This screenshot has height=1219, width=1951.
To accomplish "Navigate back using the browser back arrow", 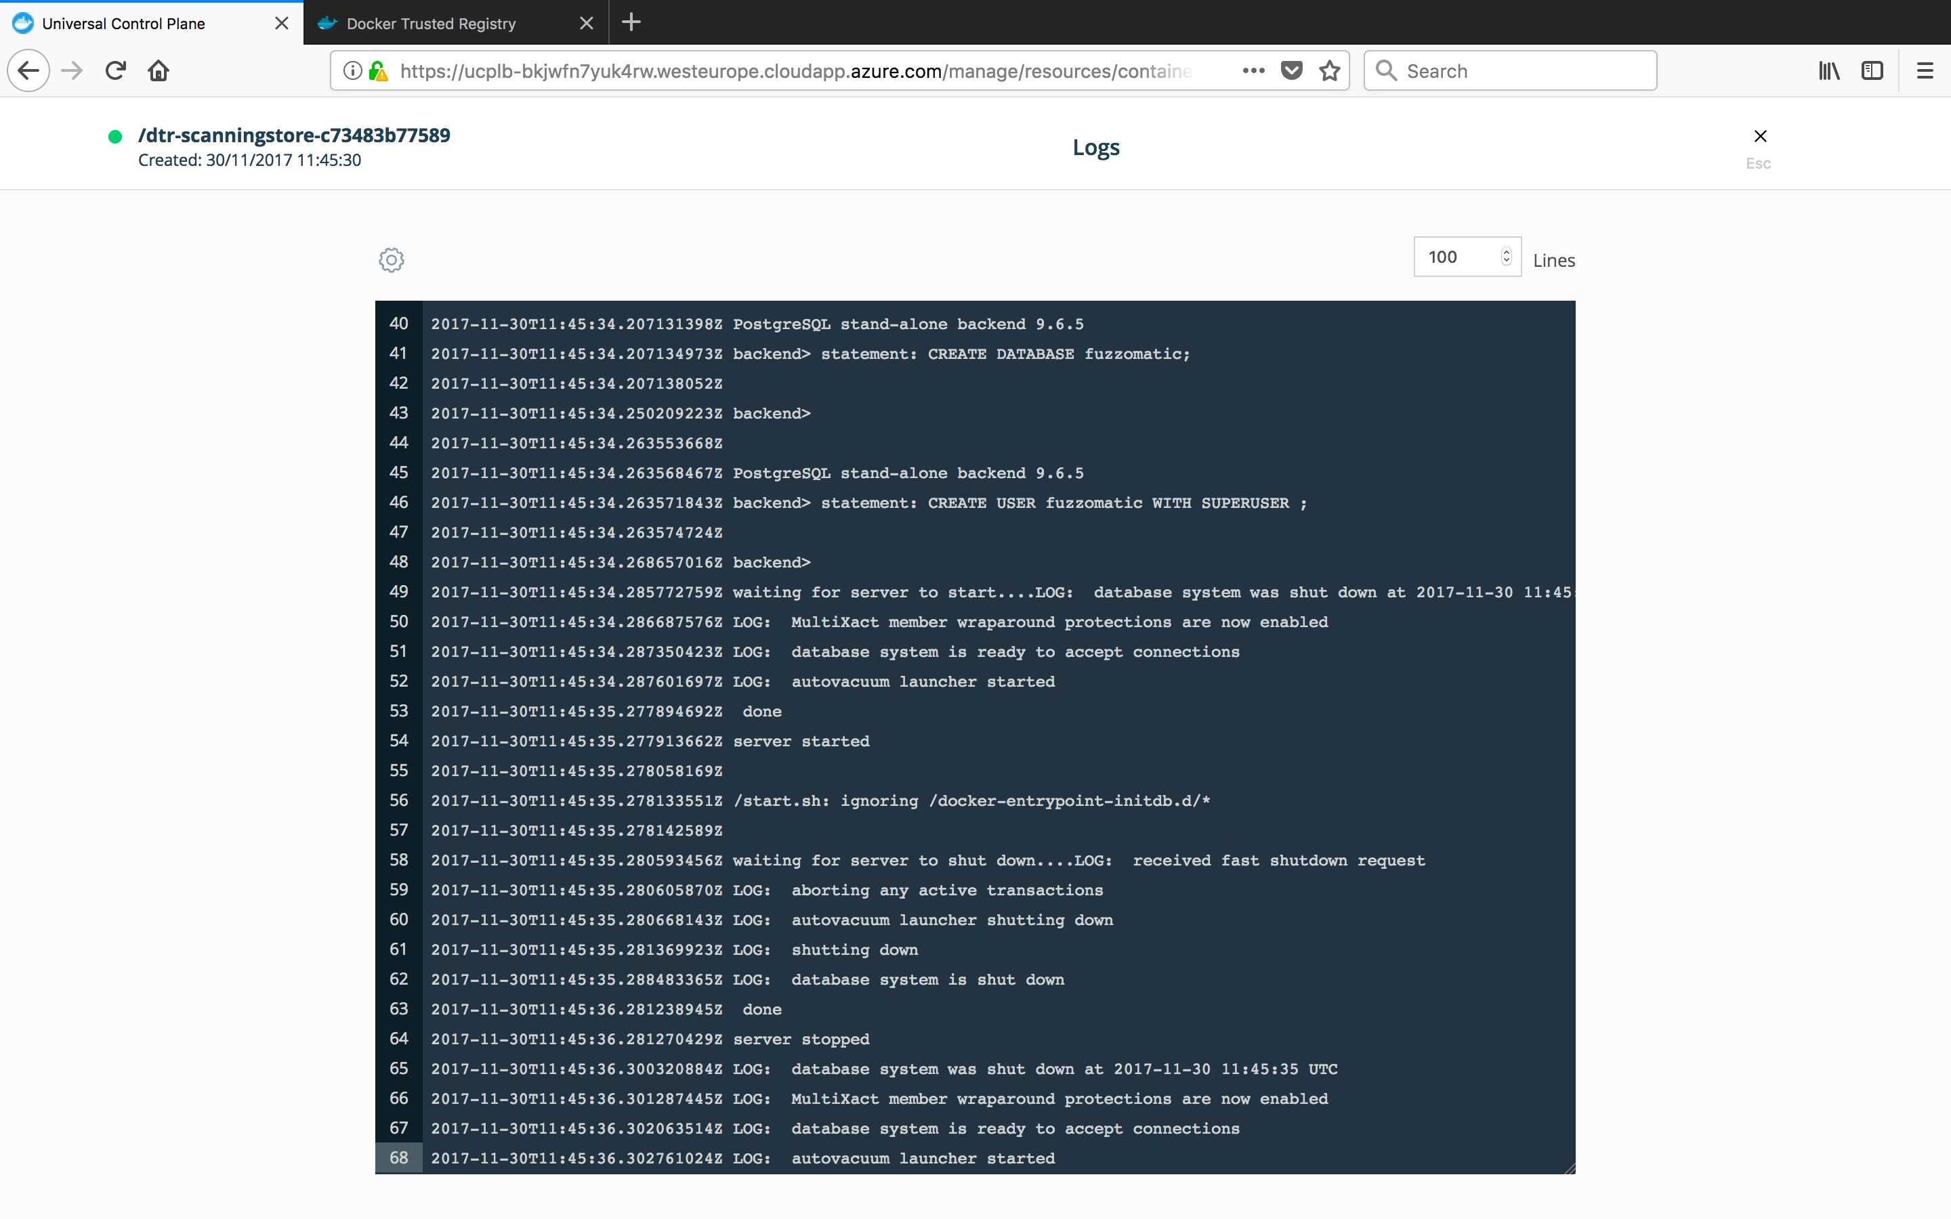I will [27, 70].
